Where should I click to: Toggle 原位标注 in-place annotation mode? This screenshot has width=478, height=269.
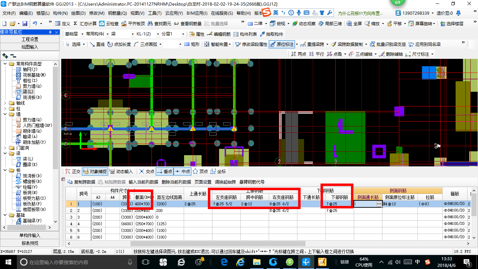click(282, 44)
